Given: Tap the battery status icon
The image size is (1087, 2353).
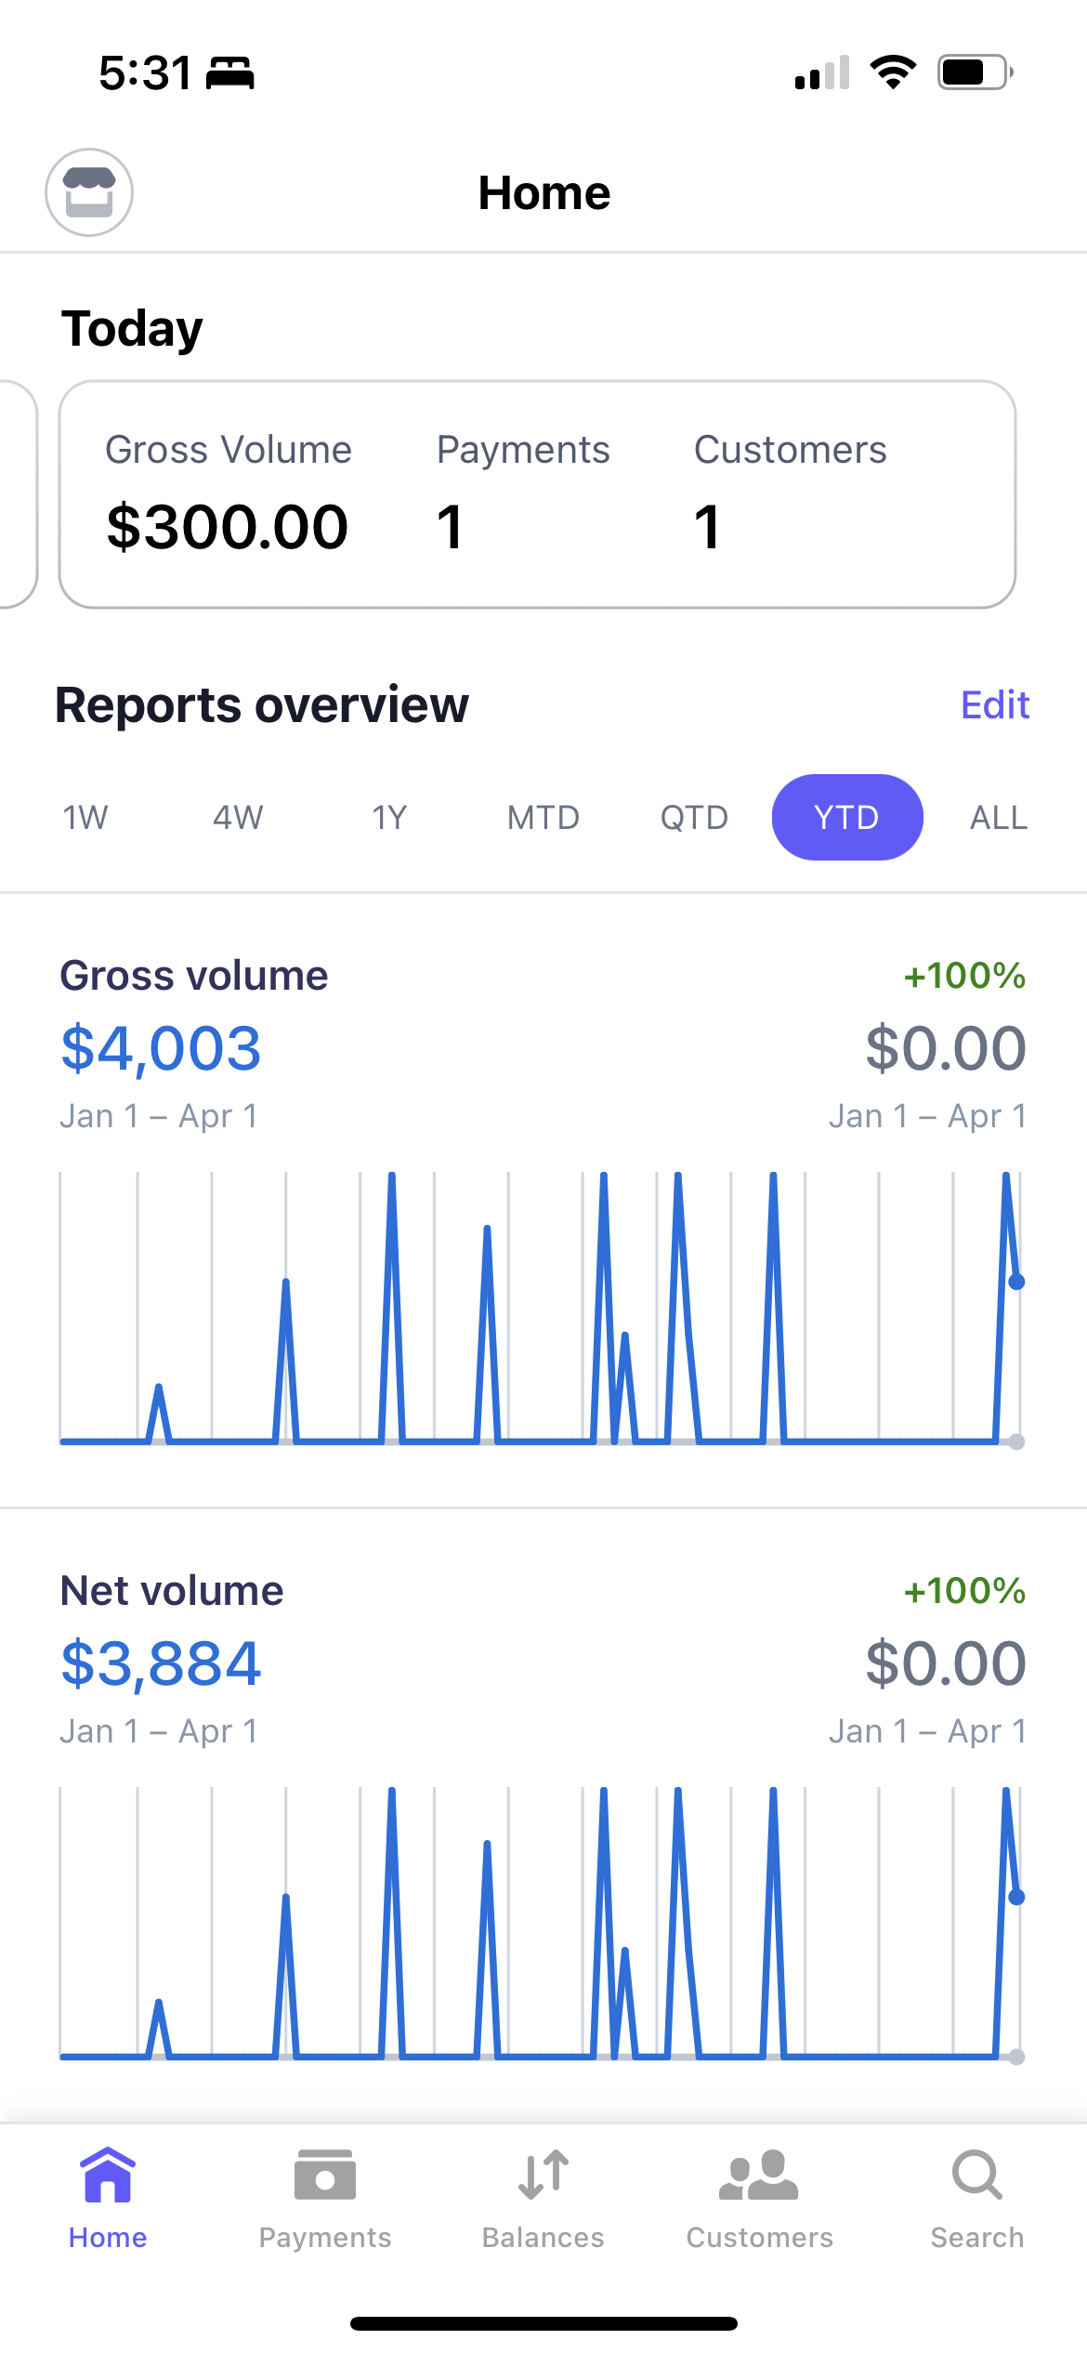Looking at the screenshot, I should coord(975,72).
